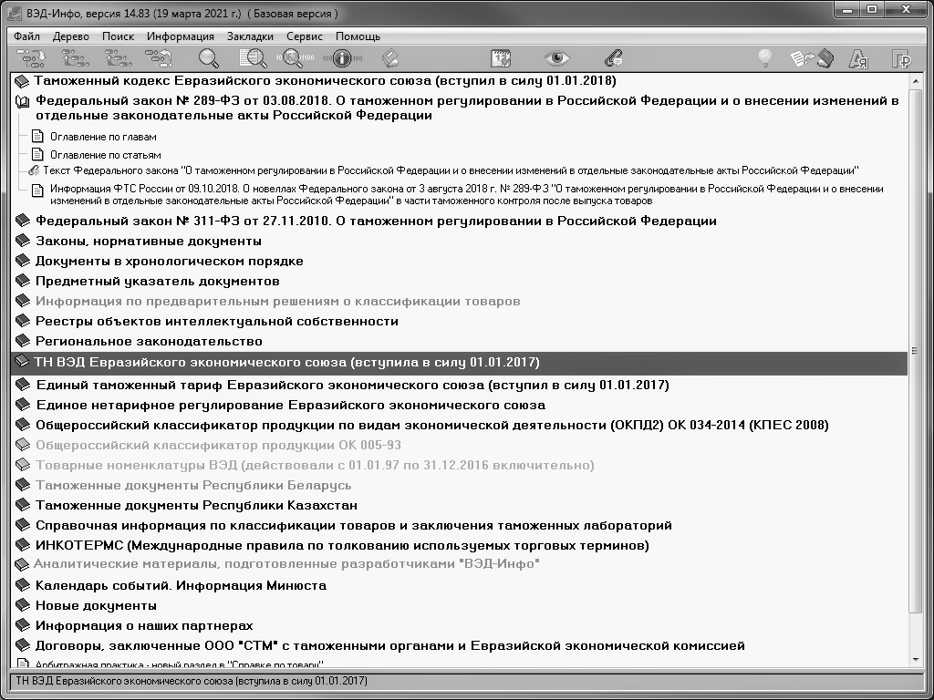Click the lightbulb hint icon
The height and width of the screenshot is (700, 934).
(766, 58)
